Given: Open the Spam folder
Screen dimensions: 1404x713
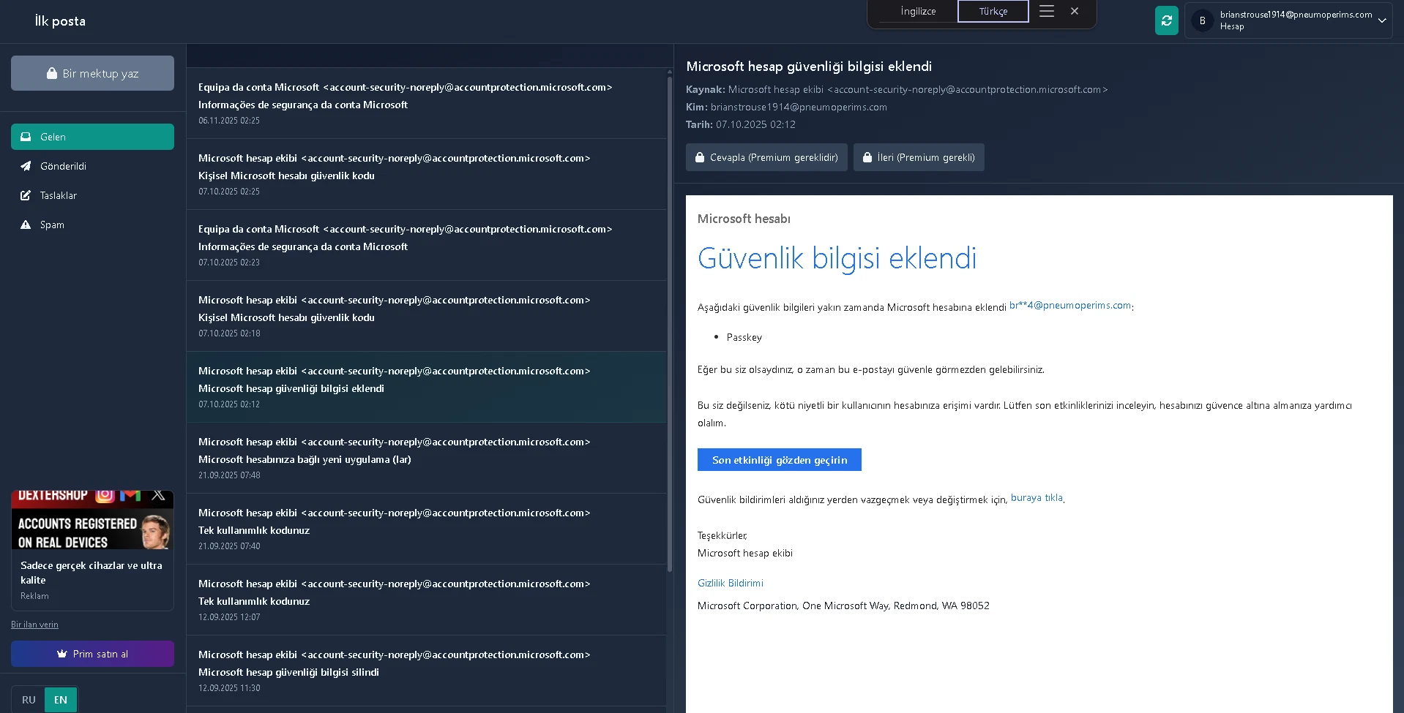Looking at the screenshot, I should [x=92, y=225].
